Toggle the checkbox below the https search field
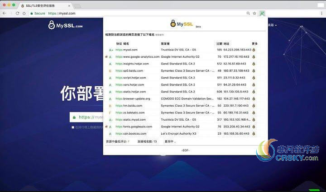326x192 pixels. point(73,127)
